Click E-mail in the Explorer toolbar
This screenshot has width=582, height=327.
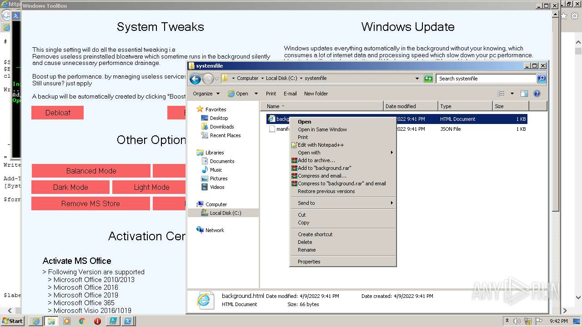(x=290, y=94)
